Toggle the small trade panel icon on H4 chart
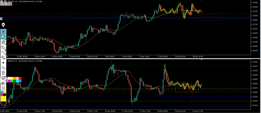The width and height of the screenshot is (261, 113). coord(1,18)
